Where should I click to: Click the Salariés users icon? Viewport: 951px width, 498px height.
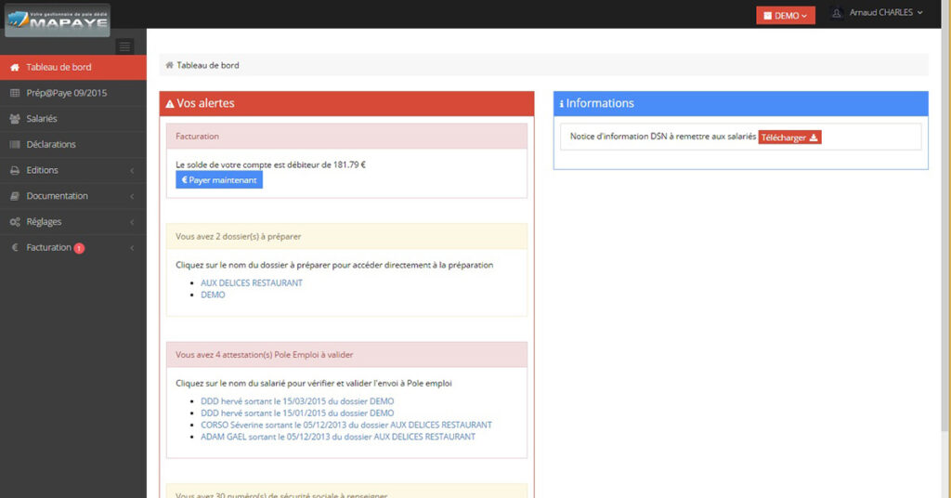(15, 119)
